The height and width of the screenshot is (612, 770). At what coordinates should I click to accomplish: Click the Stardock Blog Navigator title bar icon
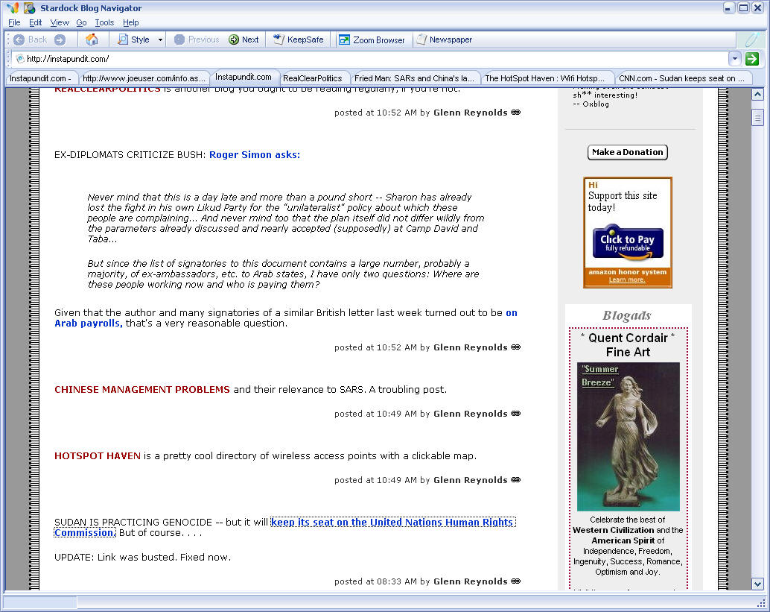pos(30,8)
